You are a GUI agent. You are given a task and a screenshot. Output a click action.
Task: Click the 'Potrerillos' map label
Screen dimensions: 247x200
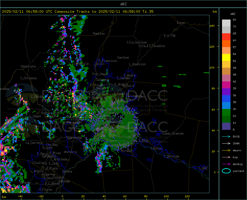tap(50, 113)
